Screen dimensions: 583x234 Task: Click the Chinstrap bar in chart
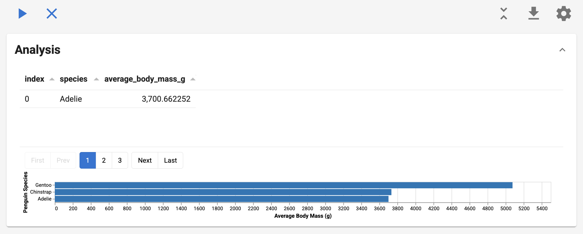click(223, 192)
